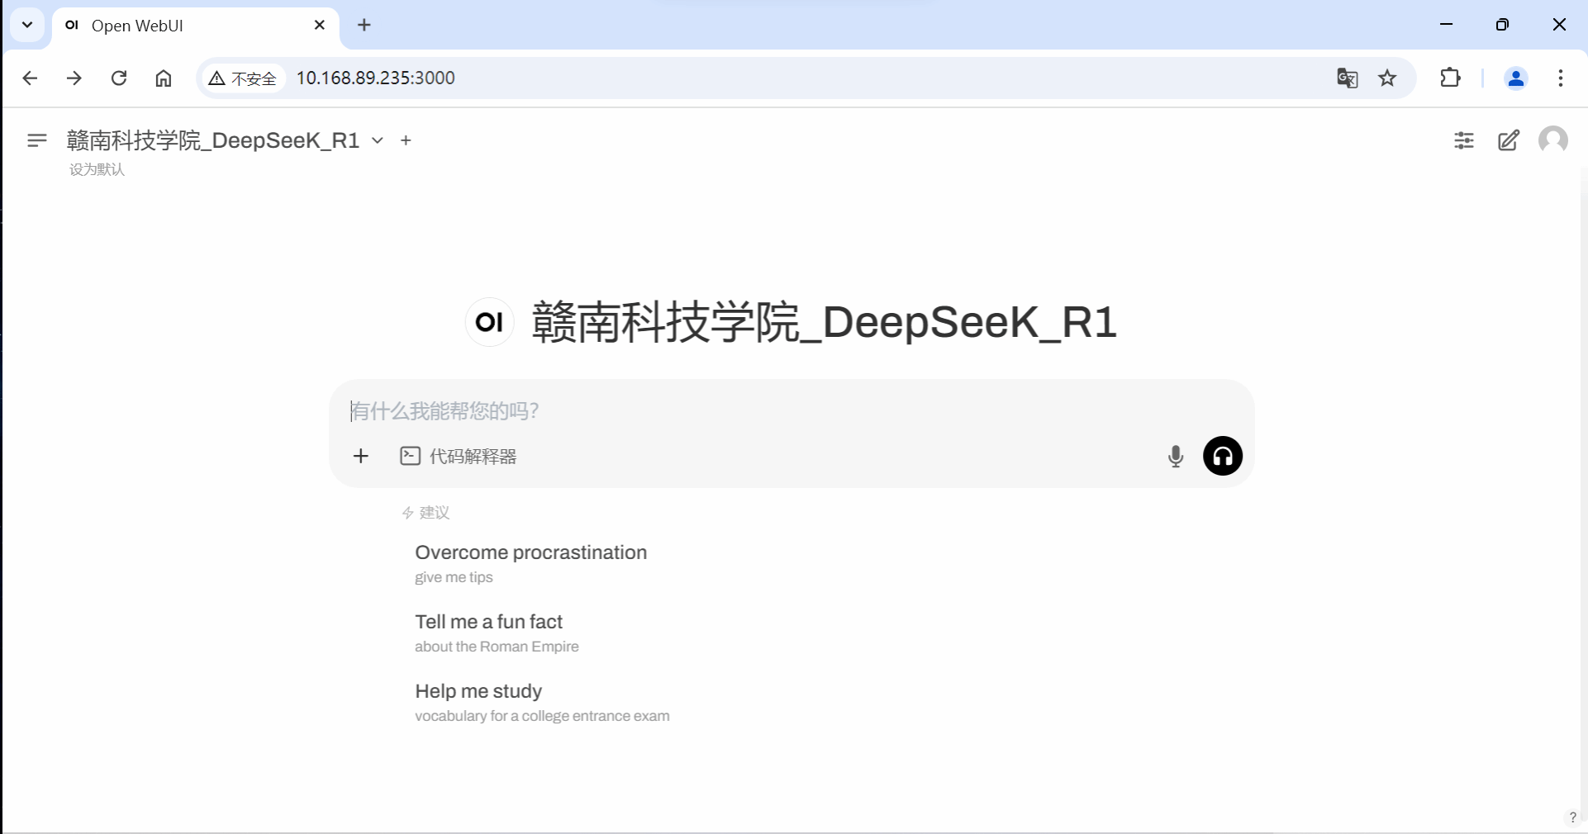Open chat controls sliders icon
Image resolution: width=1588 pixels, height=834 pixels.
pos(1464,140)
